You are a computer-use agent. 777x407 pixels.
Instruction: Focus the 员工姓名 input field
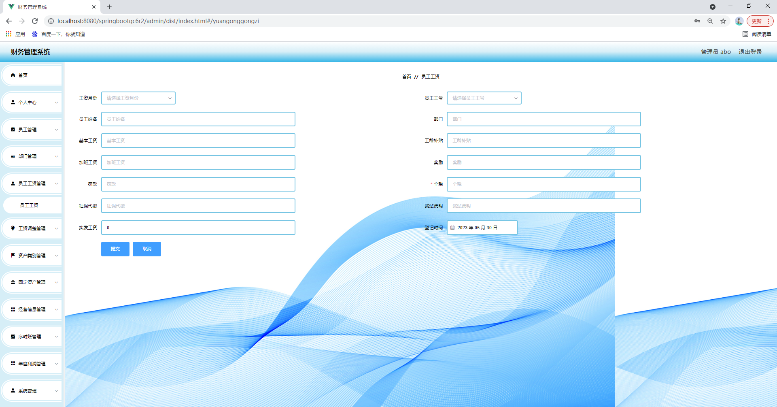[x=198, y=119]
